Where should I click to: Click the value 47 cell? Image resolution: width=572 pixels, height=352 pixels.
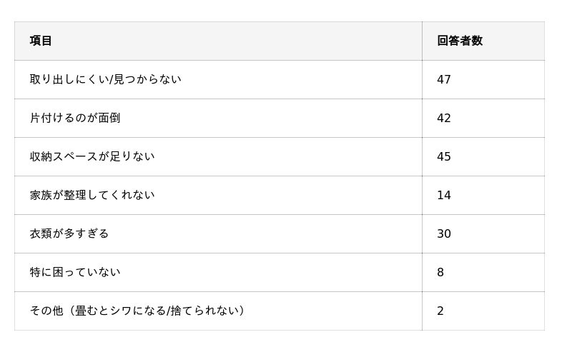point(483,79)
